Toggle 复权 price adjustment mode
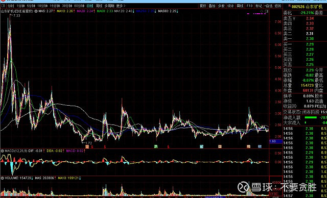 [x=203, y=6]
